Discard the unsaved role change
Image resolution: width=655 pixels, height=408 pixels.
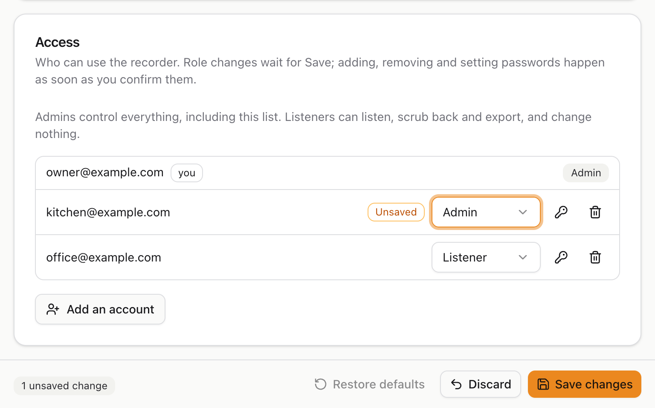481,384
